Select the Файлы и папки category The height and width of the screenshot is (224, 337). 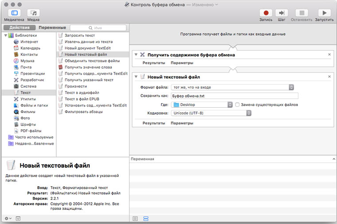[x=34, y=105]
